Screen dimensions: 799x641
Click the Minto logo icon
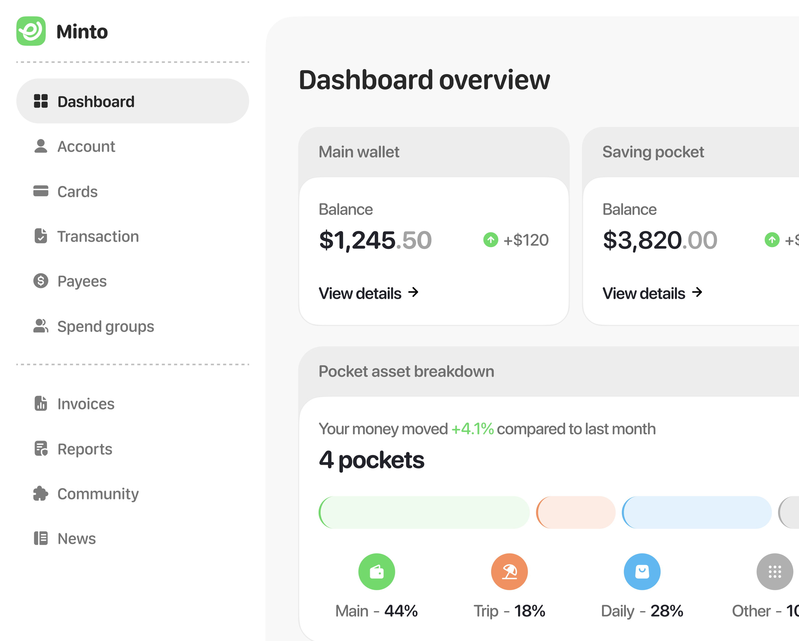click(x=31, y=31)
